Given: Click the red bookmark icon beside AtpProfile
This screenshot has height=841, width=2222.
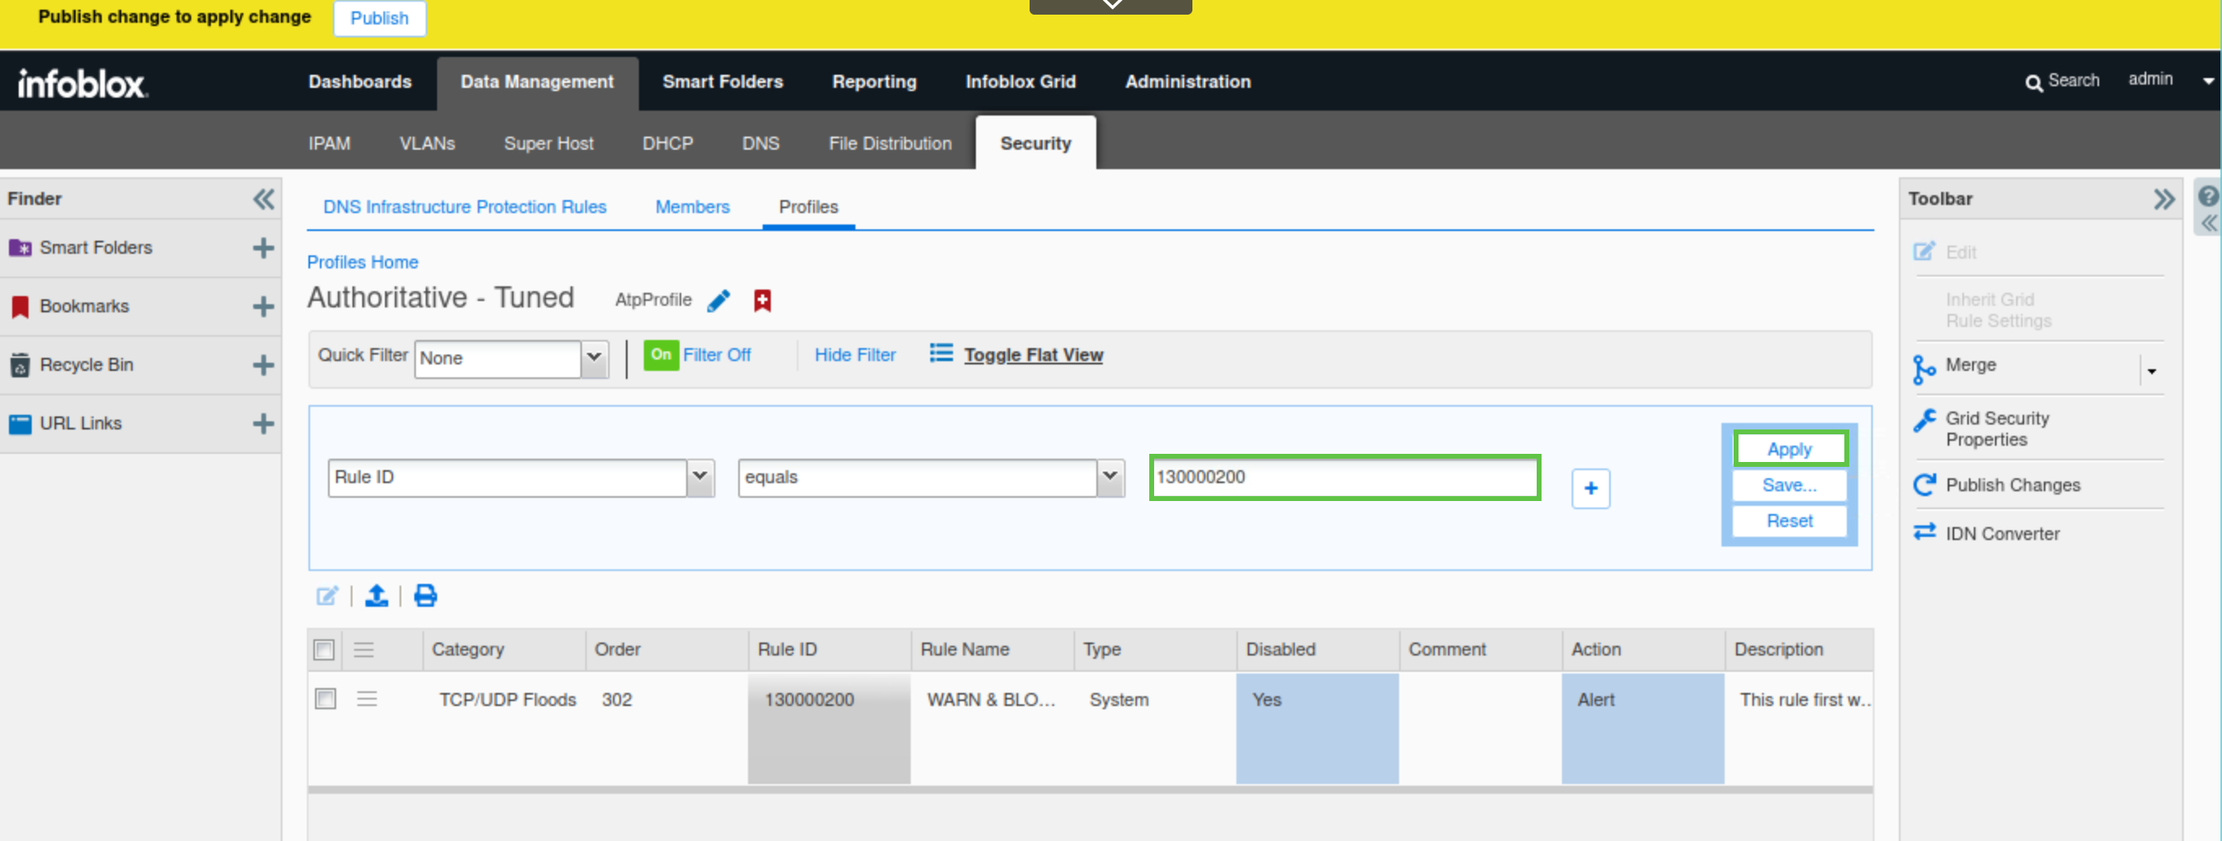Looking at the screenshot, I should pyautogui.click(x=762, y=301).
